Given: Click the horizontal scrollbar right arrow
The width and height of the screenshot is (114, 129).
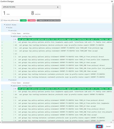Looking at the screenshot, I should pyautogui.click(x=111, y=122).
